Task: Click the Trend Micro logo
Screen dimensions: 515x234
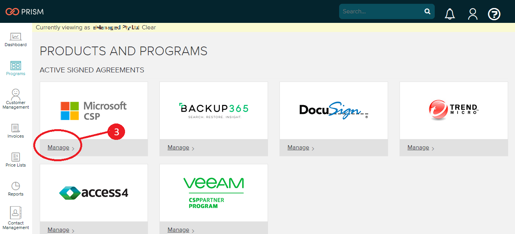Action: point(454,110)
